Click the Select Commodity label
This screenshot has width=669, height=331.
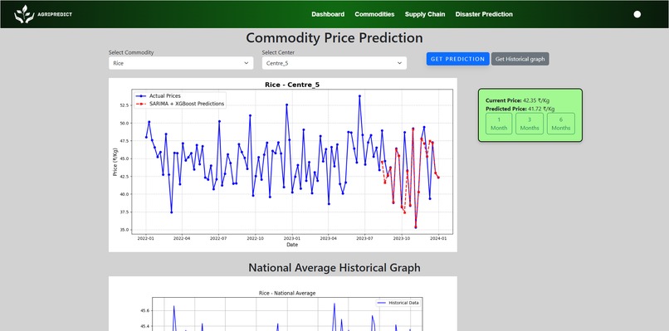[x=131, y=52]
